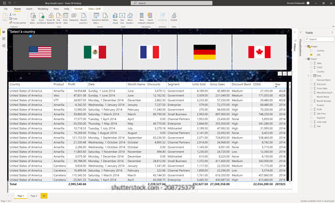The height and width of the screenshot is (203, 335).
Task: Open the View ribbon tab
Action: [x=56, y=9]
